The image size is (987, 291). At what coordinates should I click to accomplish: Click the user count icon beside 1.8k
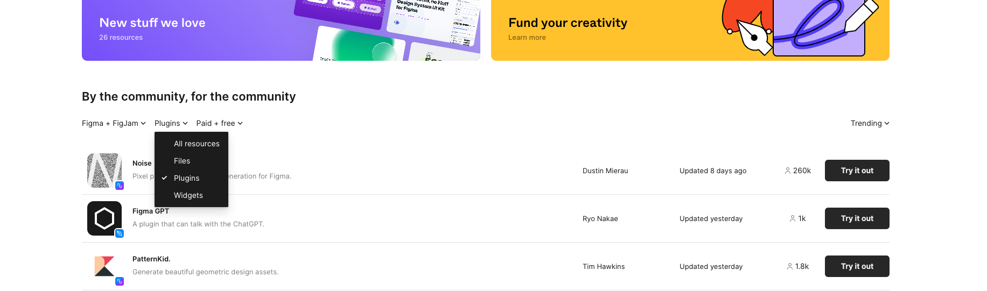point(790,266)
